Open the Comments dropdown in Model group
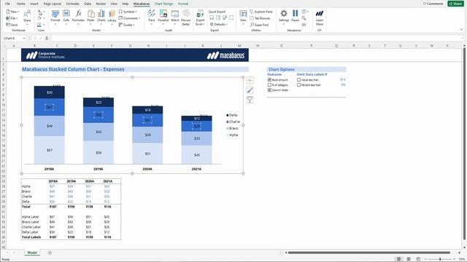This screenshot has width=467, height=262. 130,18
